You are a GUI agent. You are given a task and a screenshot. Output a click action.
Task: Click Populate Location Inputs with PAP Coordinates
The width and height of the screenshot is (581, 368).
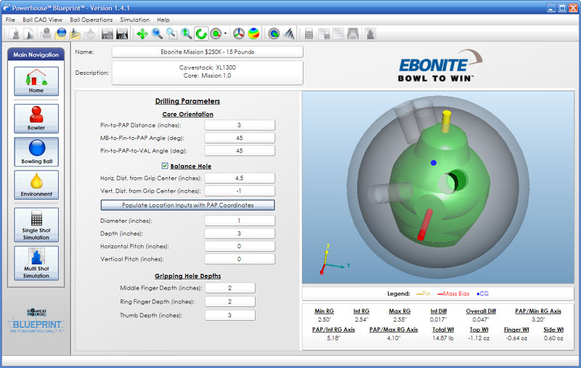pyautogui.click(x=187, y=205)
